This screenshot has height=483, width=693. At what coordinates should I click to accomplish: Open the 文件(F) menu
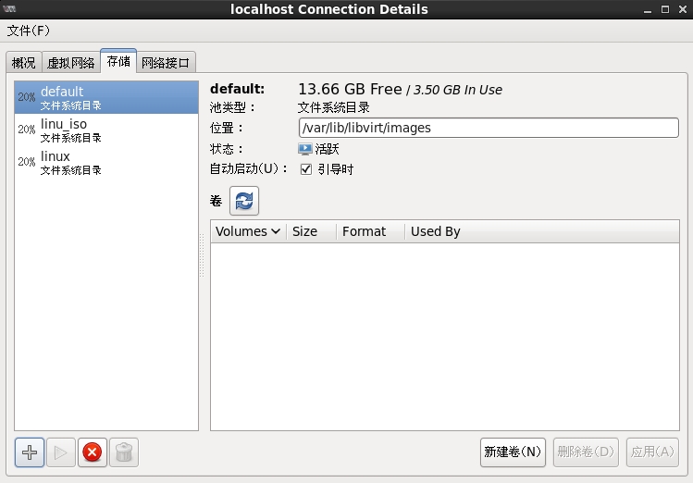(29, 31)
